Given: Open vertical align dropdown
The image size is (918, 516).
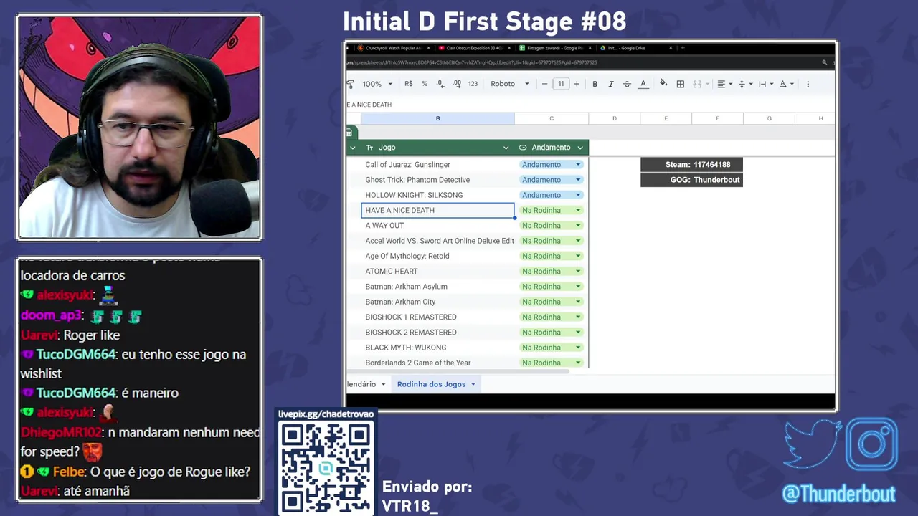Looking at the screenshot, I should tap(745, 84).
